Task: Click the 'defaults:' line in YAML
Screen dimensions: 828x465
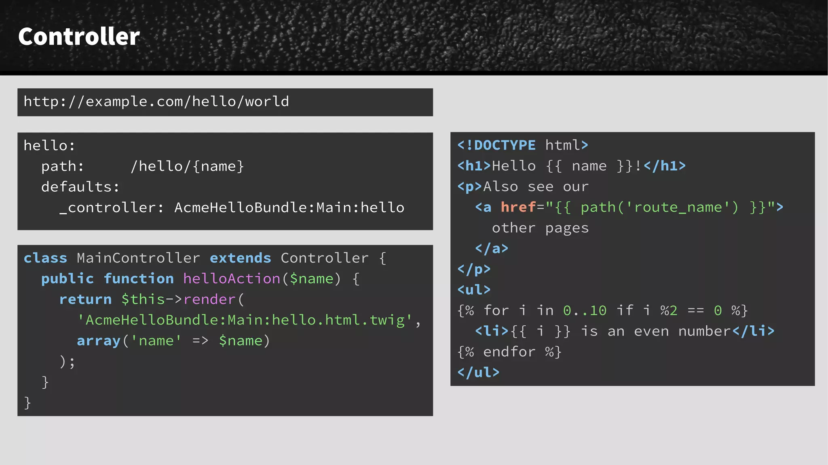Action: [x=80, y=187]
